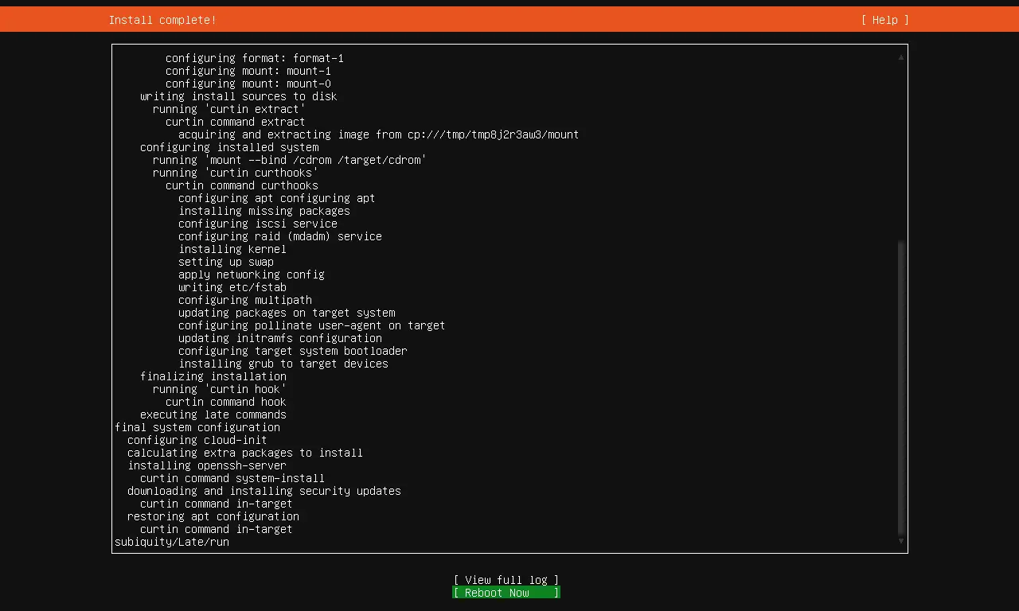
Task: Open View full log
Action: [x=506, y=580]
